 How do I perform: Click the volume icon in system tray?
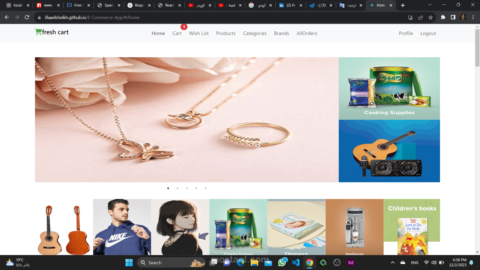(434, 262)
